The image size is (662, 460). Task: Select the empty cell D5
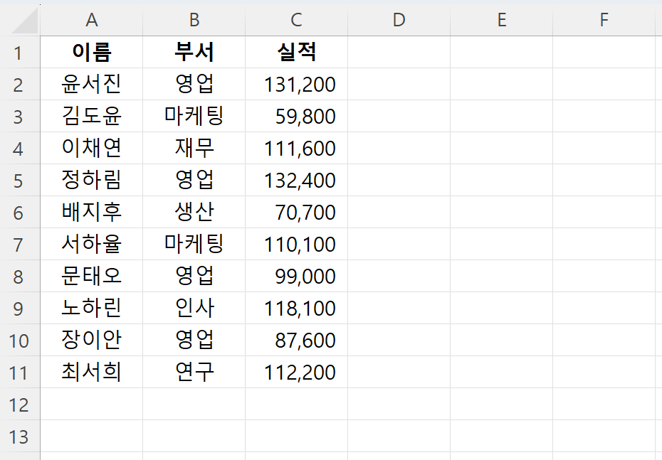click(399, 180)
